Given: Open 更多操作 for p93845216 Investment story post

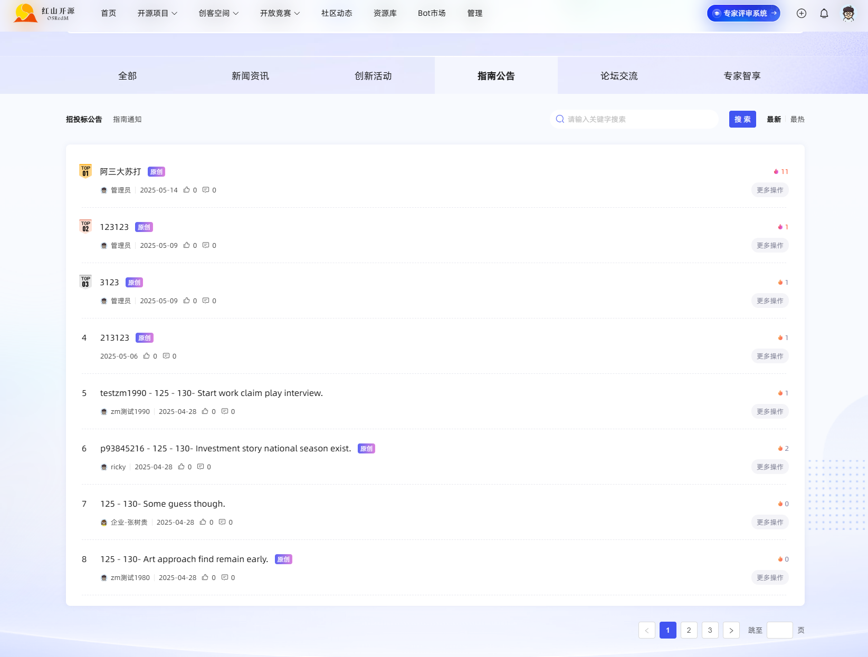Looking at the screenshot, I should (770, 467).
